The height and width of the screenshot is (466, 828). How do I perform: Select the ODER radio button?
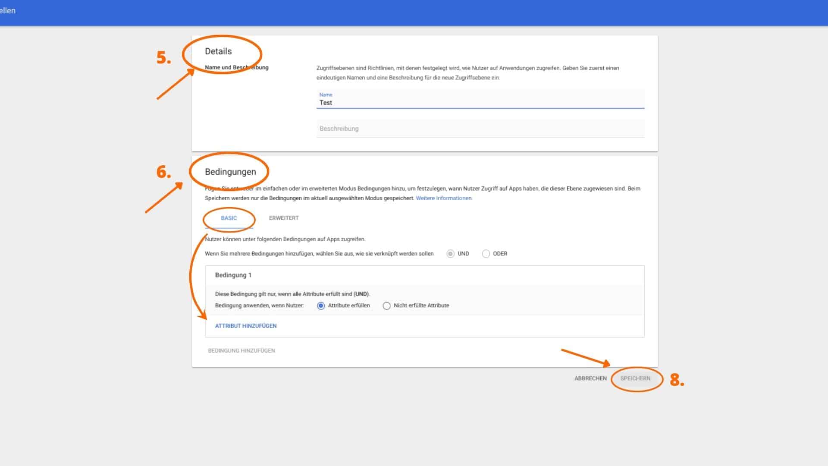pyautogui.click(x=486, y=254)
